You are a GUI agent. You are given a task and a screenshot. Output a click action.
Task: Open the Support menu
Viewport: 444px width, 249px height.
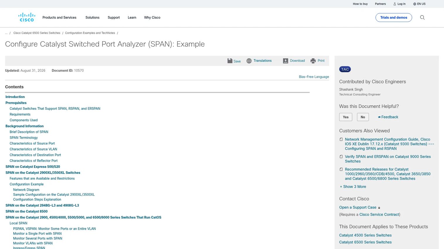(113, 18)
